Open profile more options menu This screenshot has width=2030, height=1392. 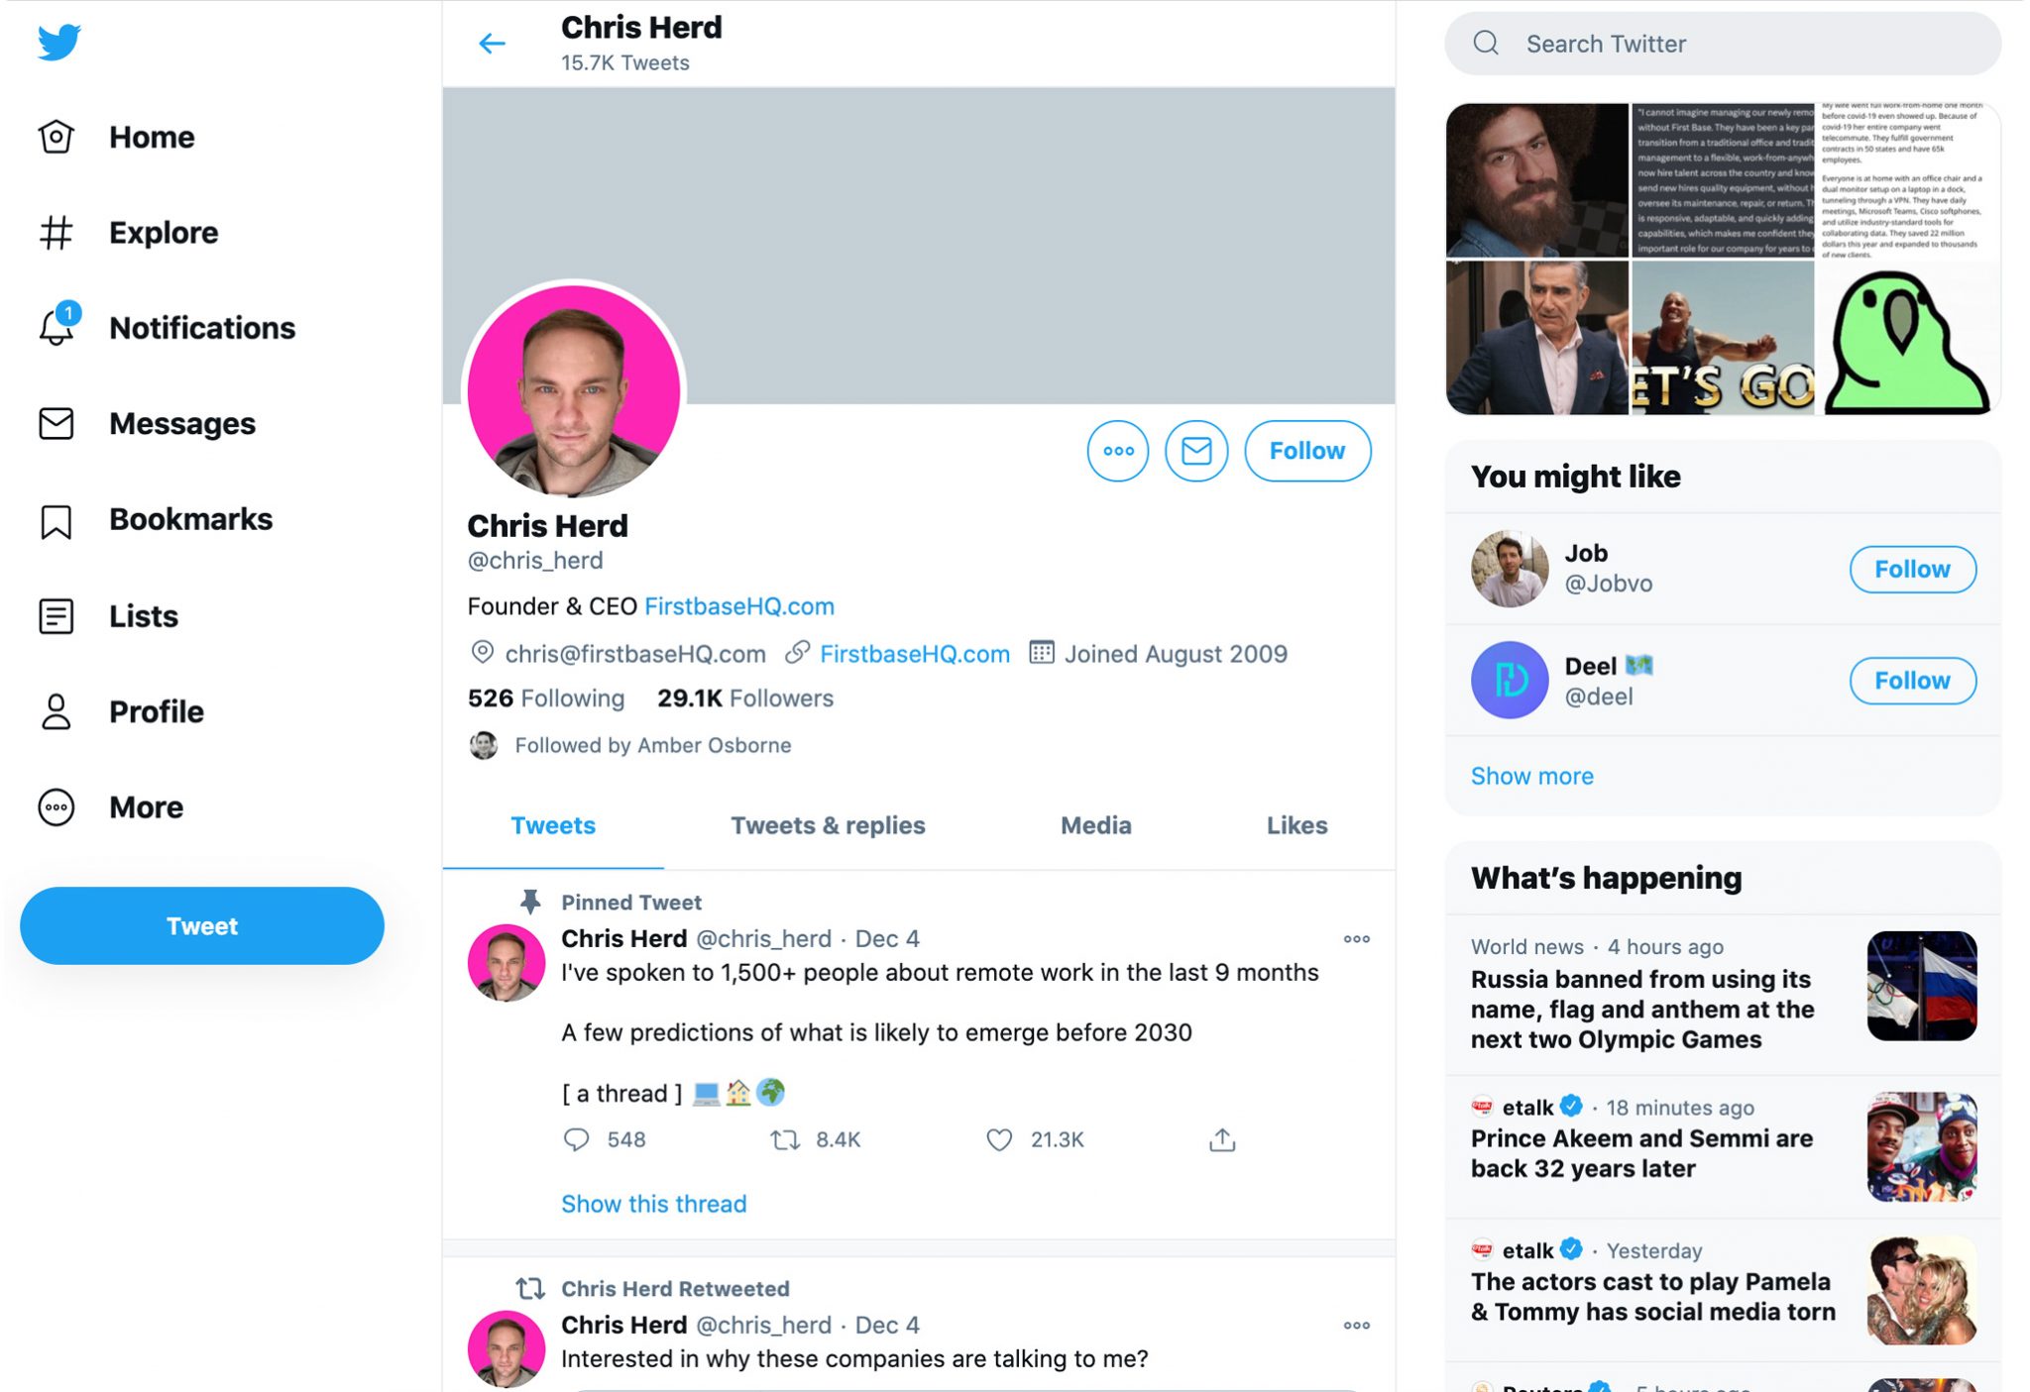[x=1117, y=451]
